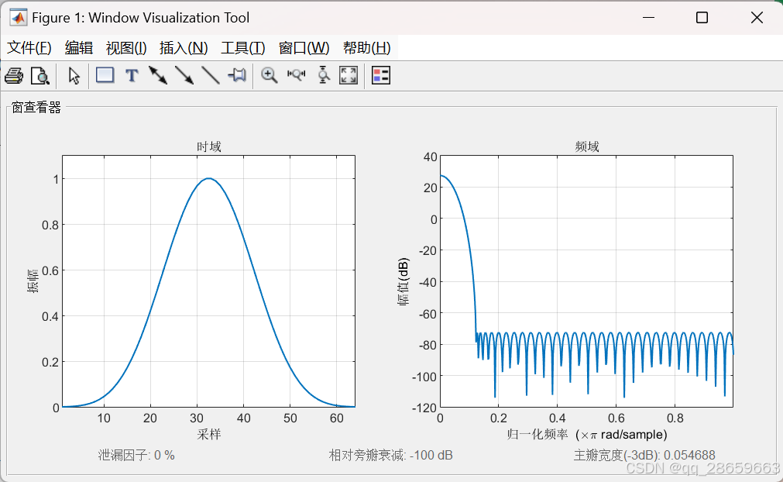
Task: Click the 相对旁瓣衰减: -100 dB readout
Action: pyautogui.click(x=391, y=455)
